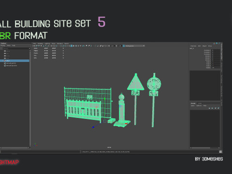Open the viewport Panels menu
Image resolution: width=232 pixels, height=174 pixels.
click(67, 43)
